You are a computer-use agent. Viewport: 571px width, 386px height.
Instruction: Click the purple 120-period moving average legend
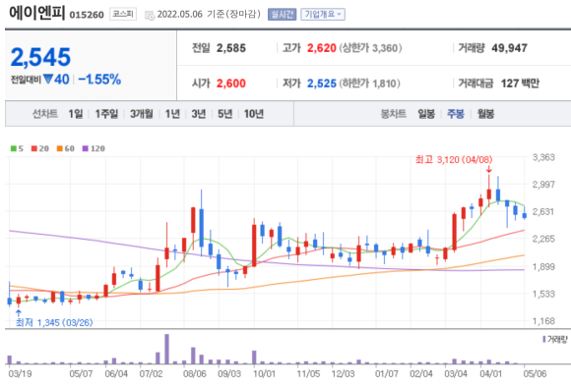point(94,148)
